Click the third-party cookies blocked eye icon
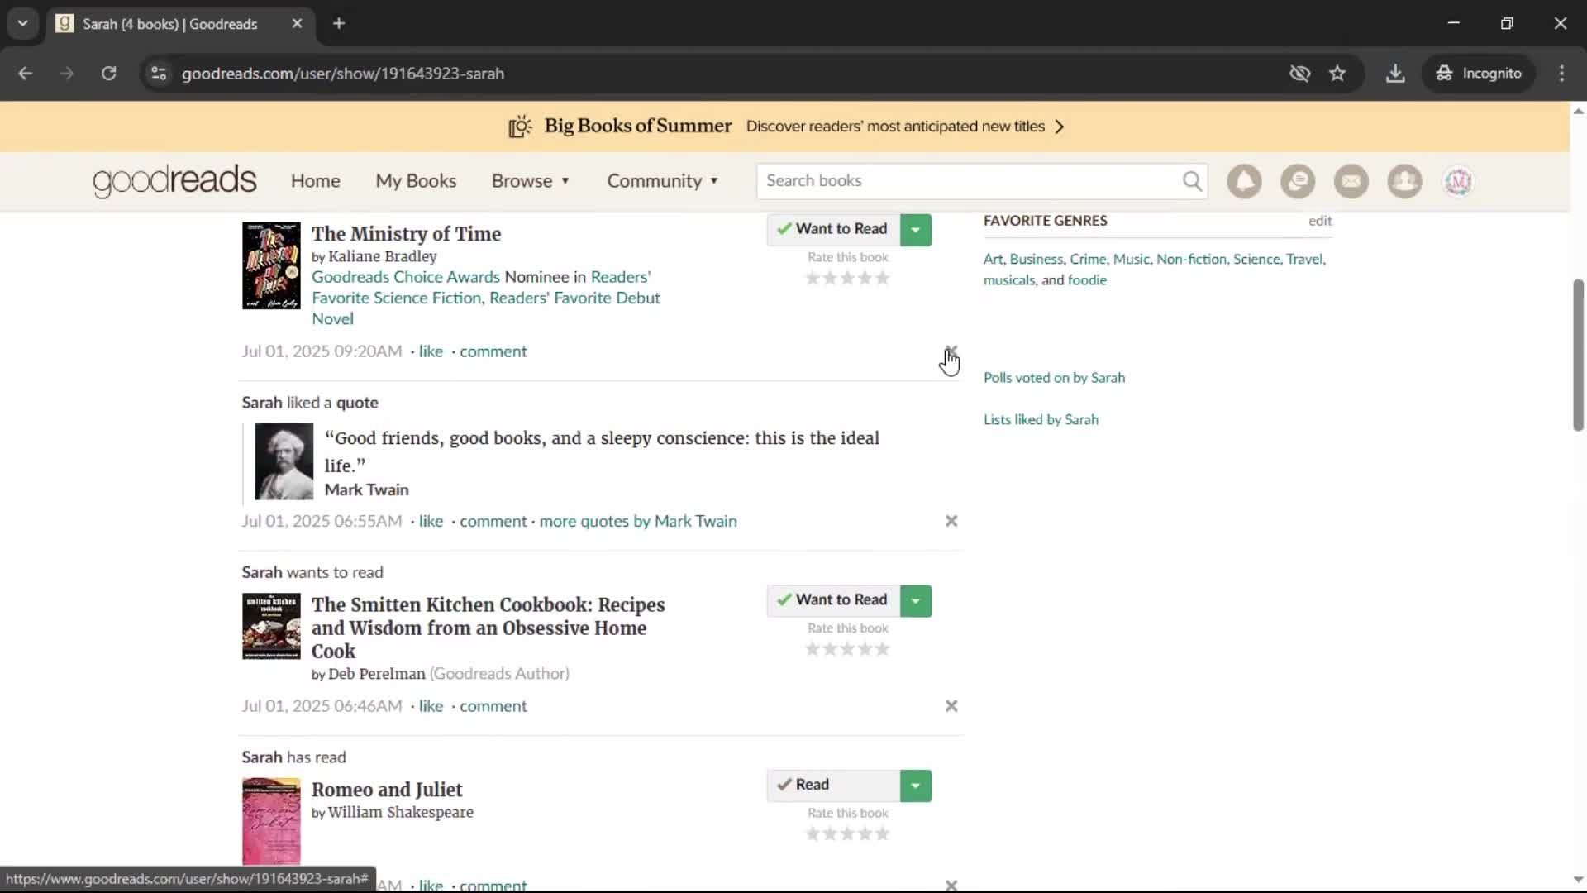This screenshot has height=893, width=1587. [x=1299, y=74]
